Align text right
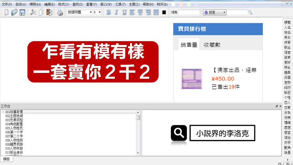This screenshot has width=293, height=165. point(148,12)
